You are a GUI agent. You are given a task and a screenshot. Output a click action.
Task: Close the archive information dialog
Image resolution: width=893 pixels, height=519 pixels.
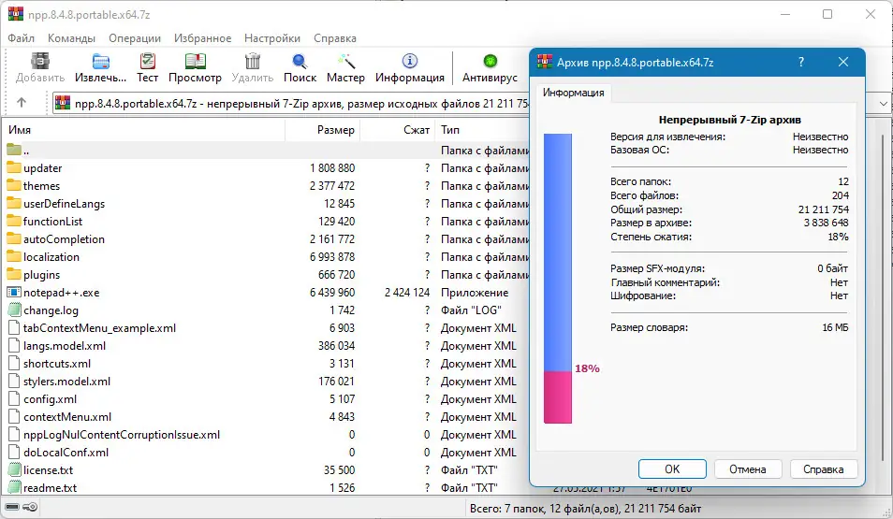tap(843, 62)
